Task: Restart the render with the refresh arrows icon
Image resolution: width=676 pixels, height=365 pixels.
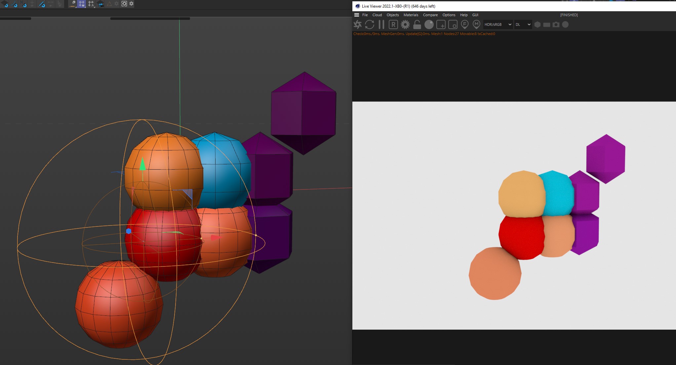Action: coord(370,24)
